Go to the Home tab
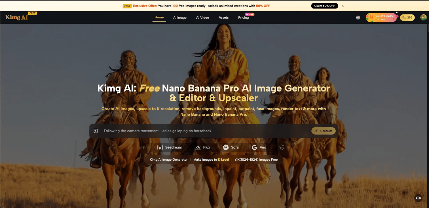429x208 pixels. pyautogui.click(x=159, y=18)
